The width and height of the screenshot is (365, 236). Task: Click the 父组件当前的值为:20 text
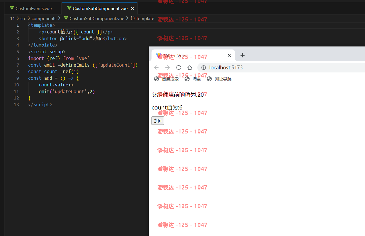pos(178,95)
